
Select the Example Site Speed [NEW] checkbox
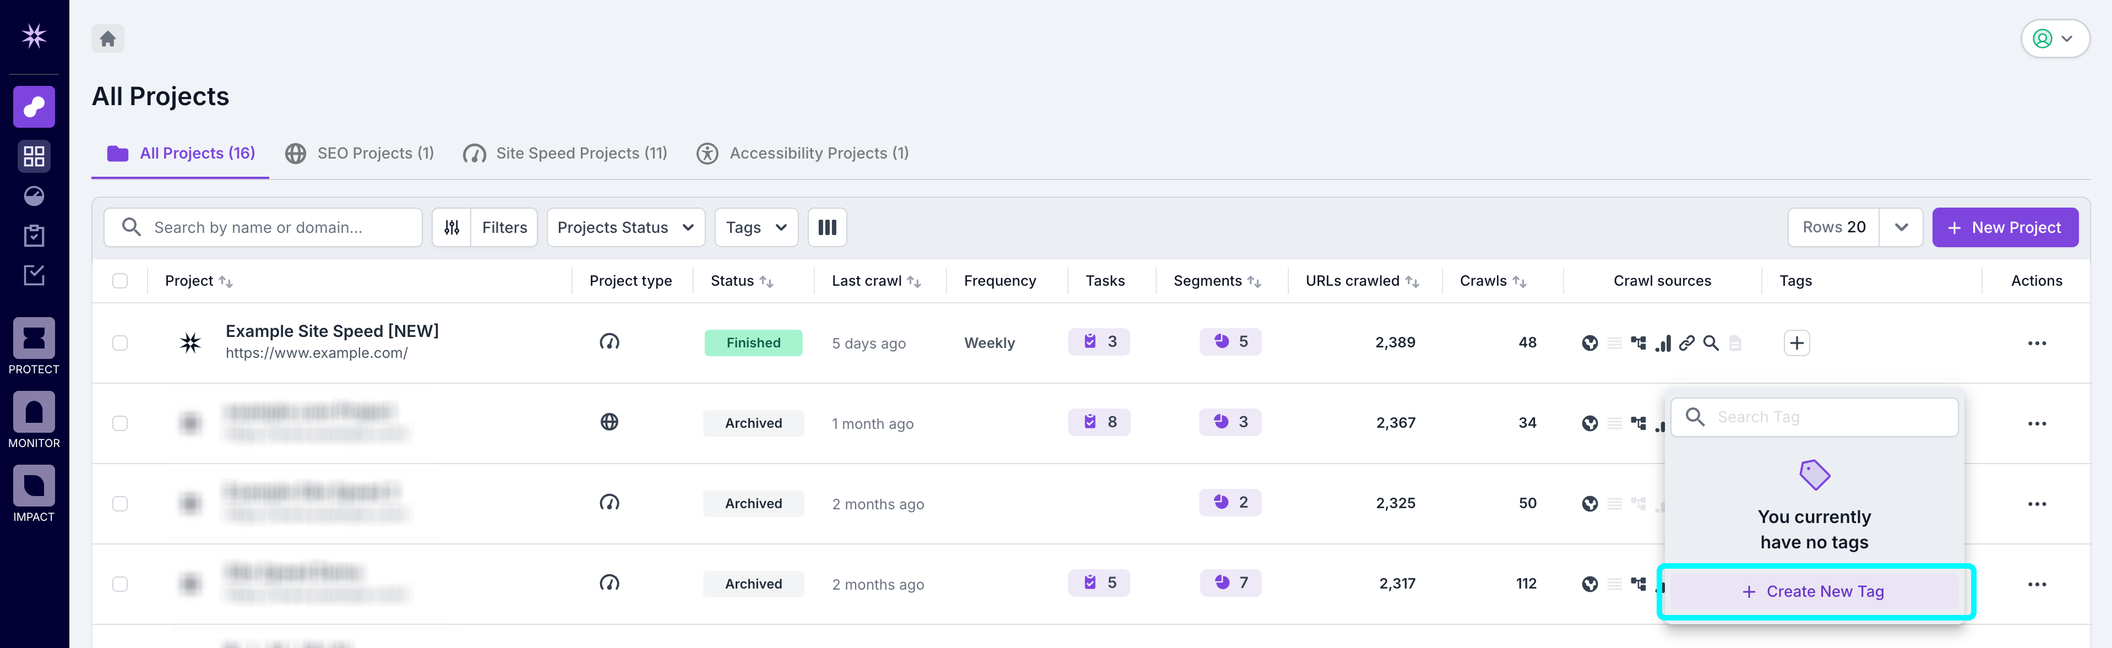tap(119, 343)
